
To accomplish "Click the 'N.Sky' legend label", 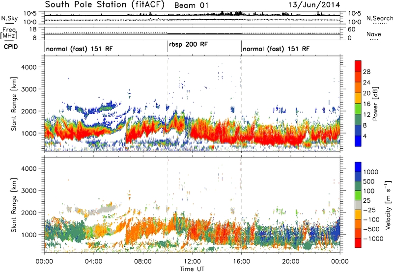I will click(x=9, y=18).
